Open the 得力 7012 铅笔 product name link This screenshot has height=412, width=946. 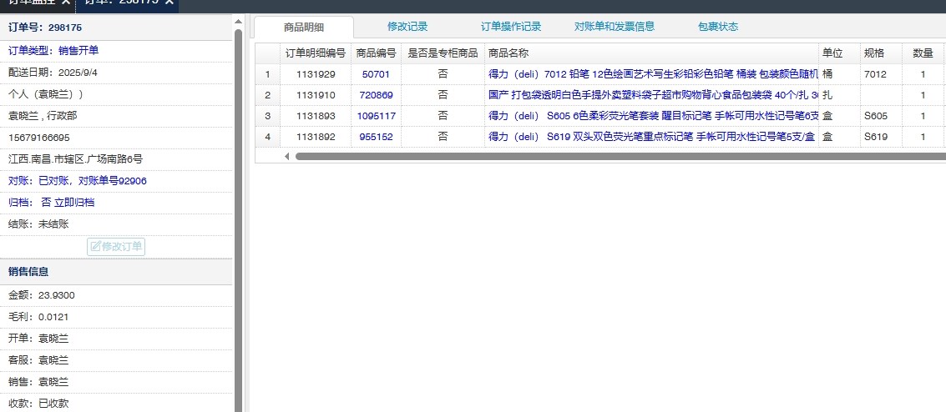tap(651, 74)
